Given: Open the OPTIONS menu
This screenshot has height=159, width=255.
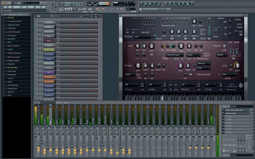Looking at the screenshot, I should point(31,7).
